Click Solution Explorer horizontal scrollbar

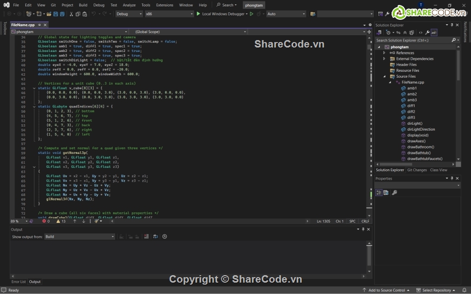pyautogui.click(x=415, y=164)
